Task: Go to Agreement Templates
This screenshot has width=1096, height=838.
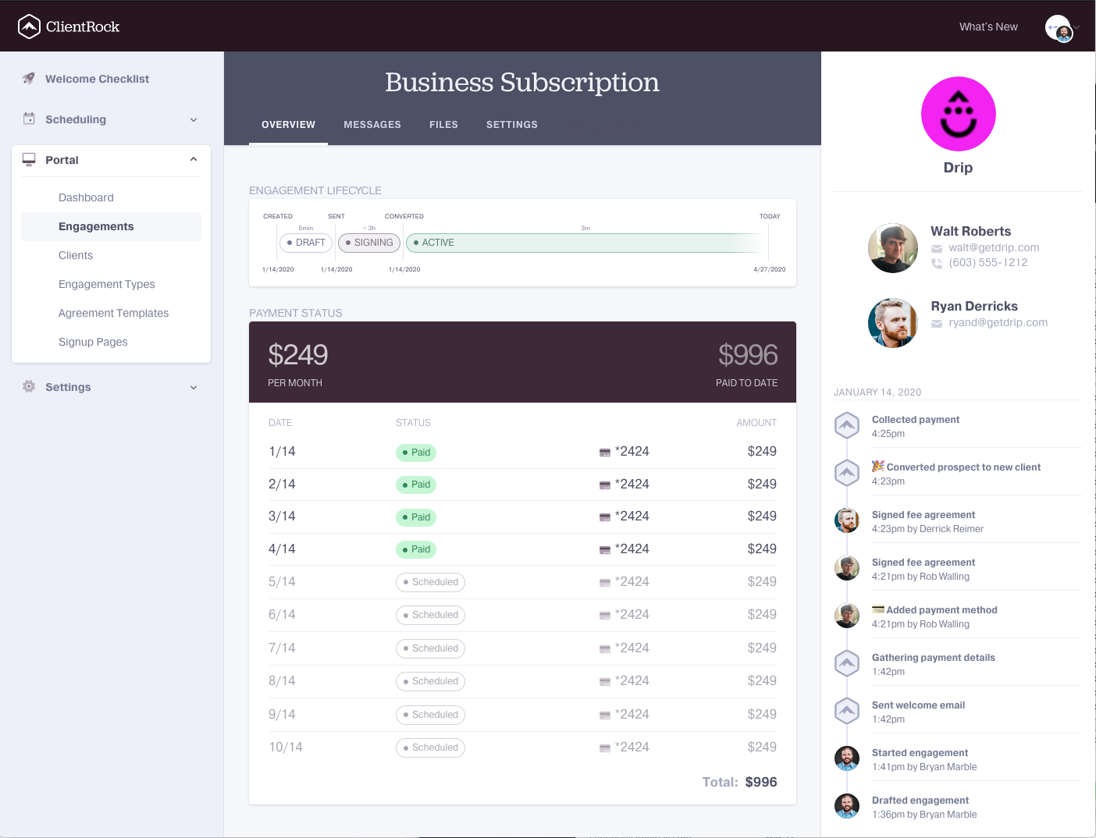Action: tap(113, 314)
